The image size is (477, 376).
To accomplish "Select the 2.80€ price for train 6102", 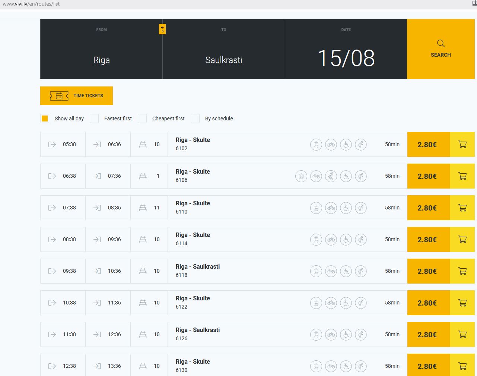I will (428, 144).
